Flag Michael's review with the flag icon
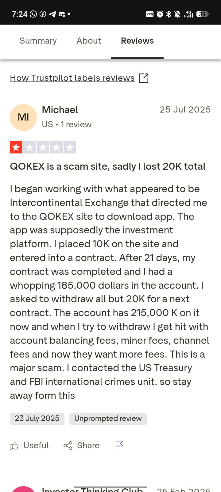Screen dimensions: 221x492 click(119, 445)
